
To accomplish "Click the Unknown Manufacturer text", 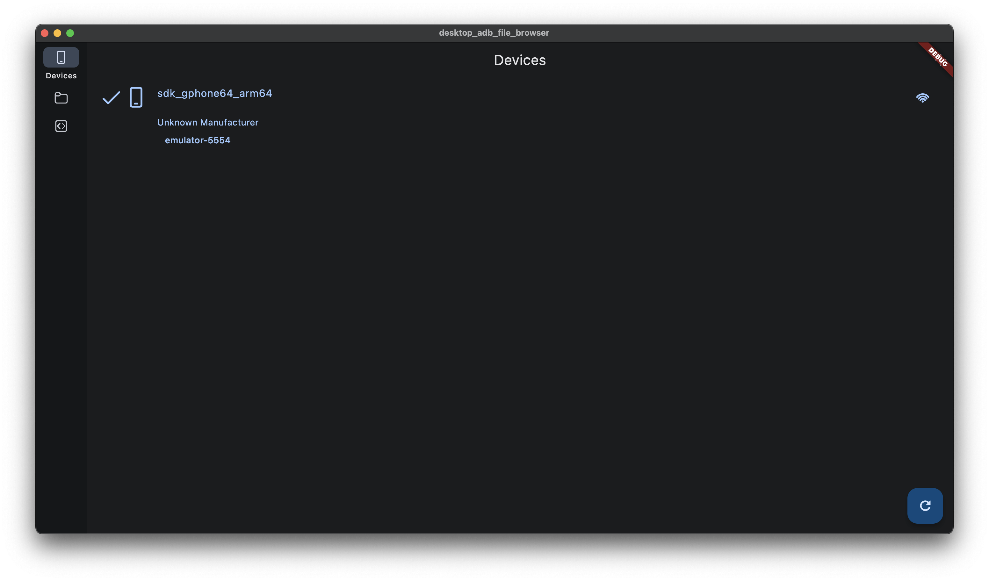I will [x=208, y=122].
